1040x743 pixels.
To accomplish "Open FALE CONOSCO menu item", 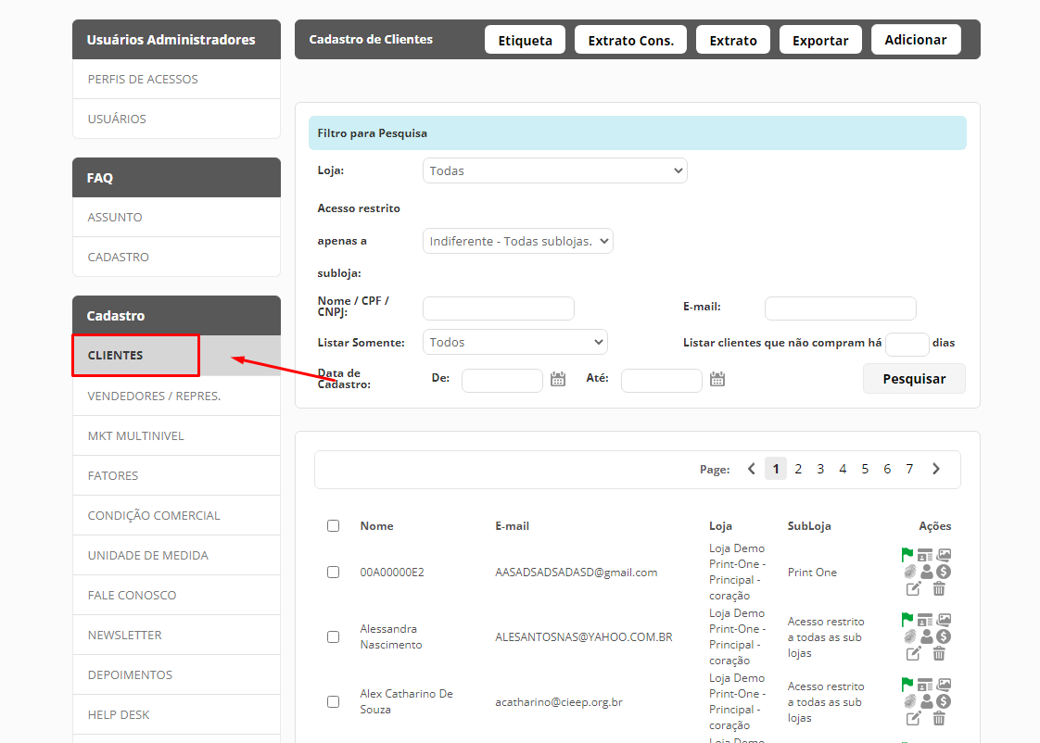I will tap(176, 595).
